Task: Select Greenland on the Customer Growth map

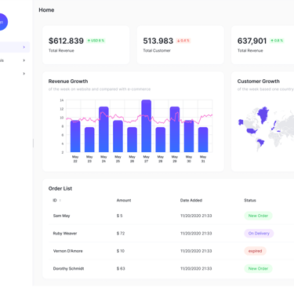Action: coord(263,114)
